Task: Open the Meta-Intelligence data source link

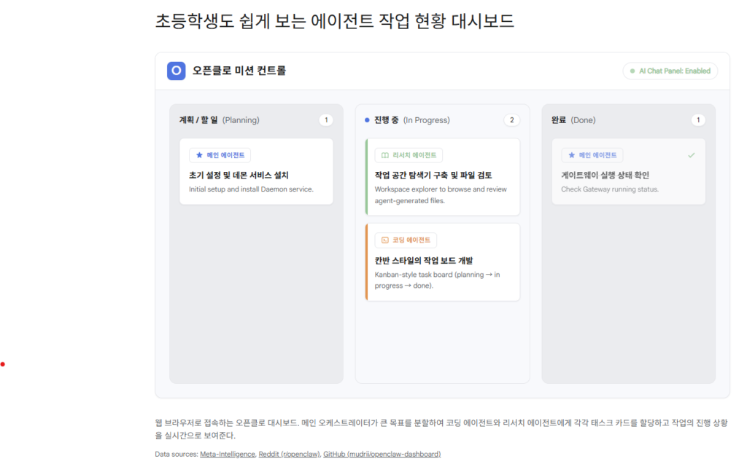Action: point(228,454)
